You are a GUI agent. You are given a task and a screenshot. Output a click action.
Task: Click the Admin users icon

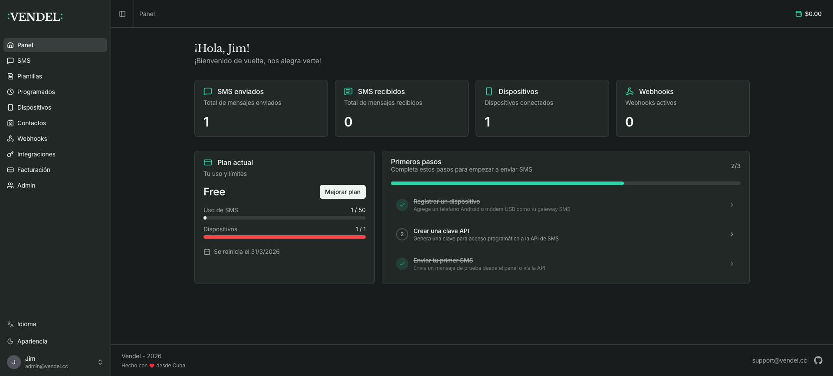(x=10, y=185)
